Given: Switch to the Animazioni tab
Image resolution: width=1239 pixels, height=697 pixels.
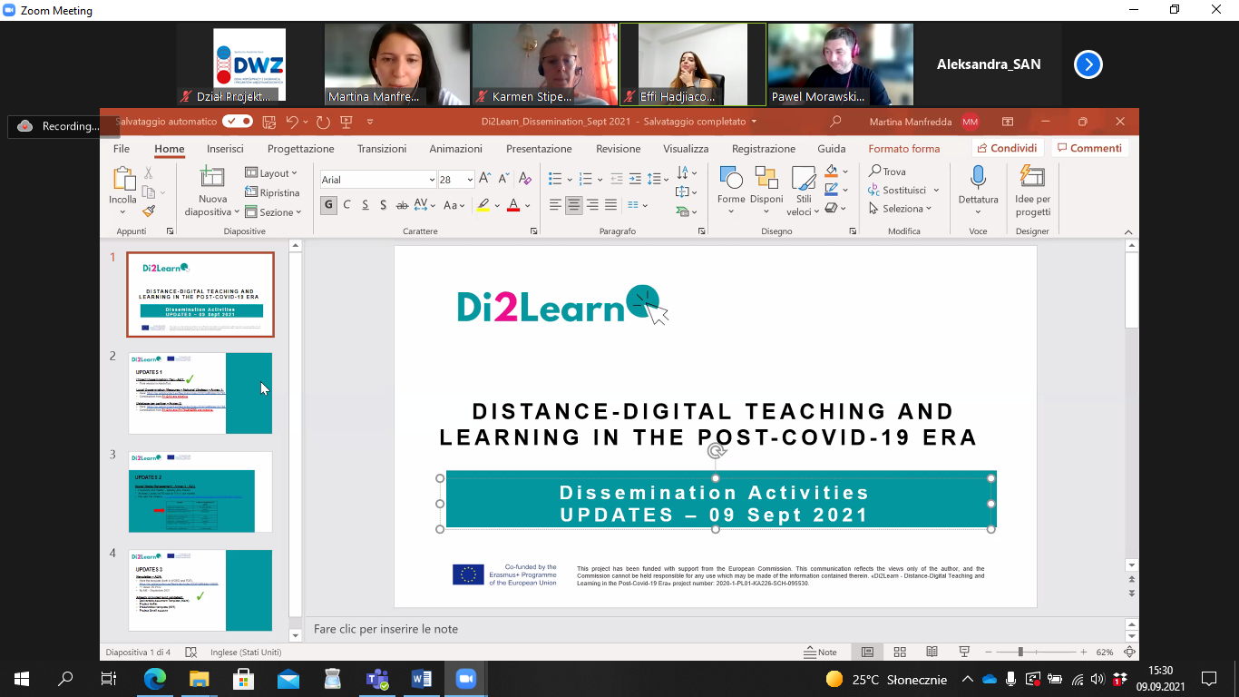Looking at the screenshot, I should coord(455,149).
